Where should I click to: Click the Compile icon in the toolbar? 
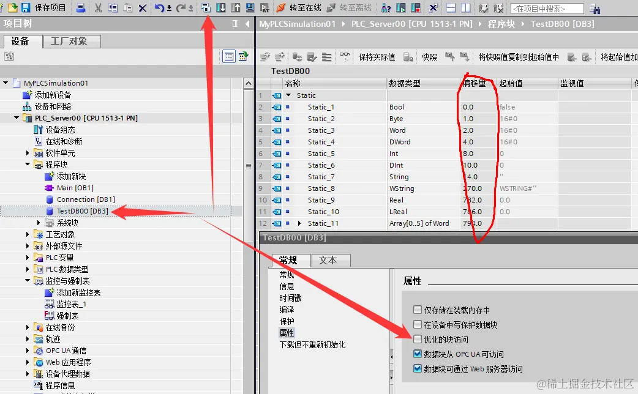point(206,7)
